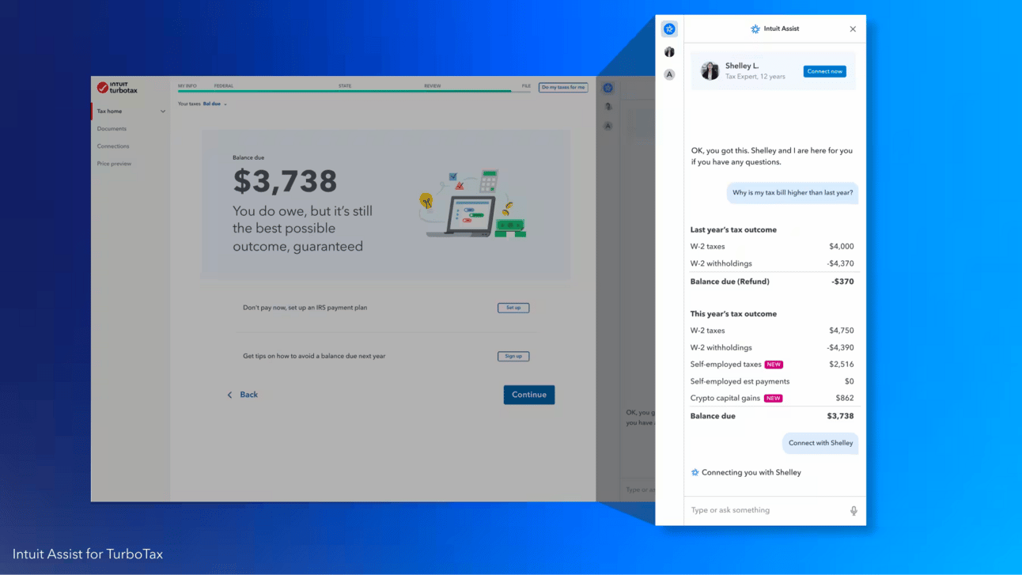This screenshot has width=1022, height=575.
Task: Click the NEW badge beside Self-employed taxes
Action: coord(774,365)
